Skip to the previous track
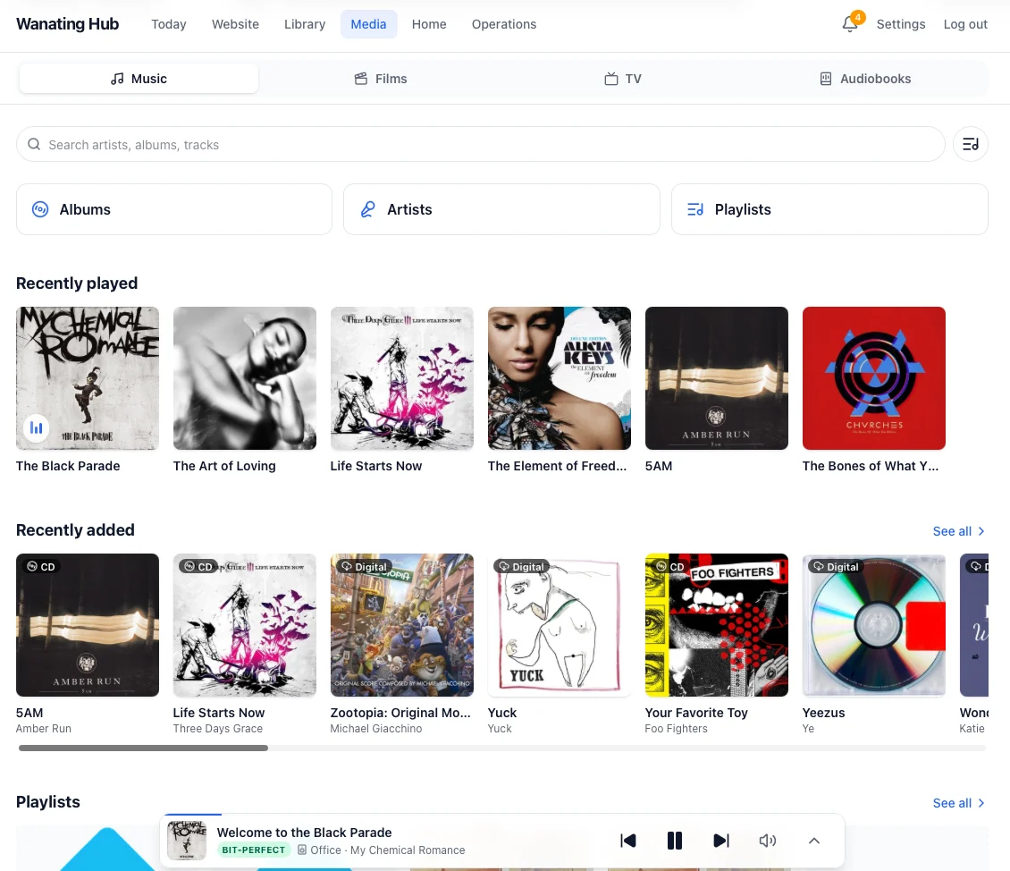The width and height of the screenshot is (1010, 871). coord(628,841)
